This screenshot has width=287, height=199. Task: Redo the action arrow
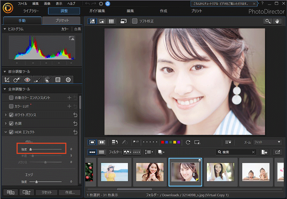[x=94, y=3]
